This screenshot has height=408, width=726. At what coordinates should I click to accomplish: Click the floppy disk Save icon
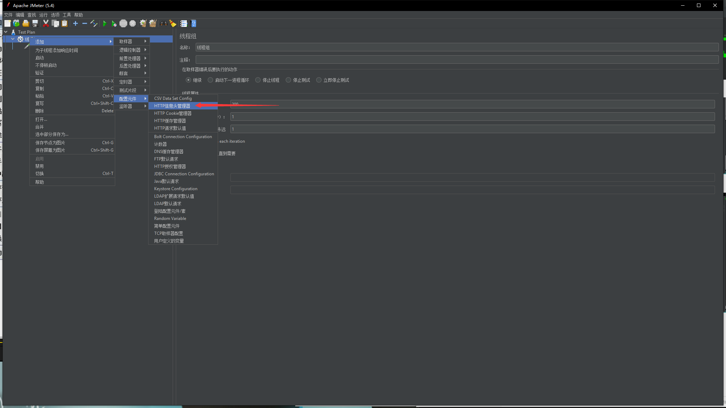(x=35, y=24)
